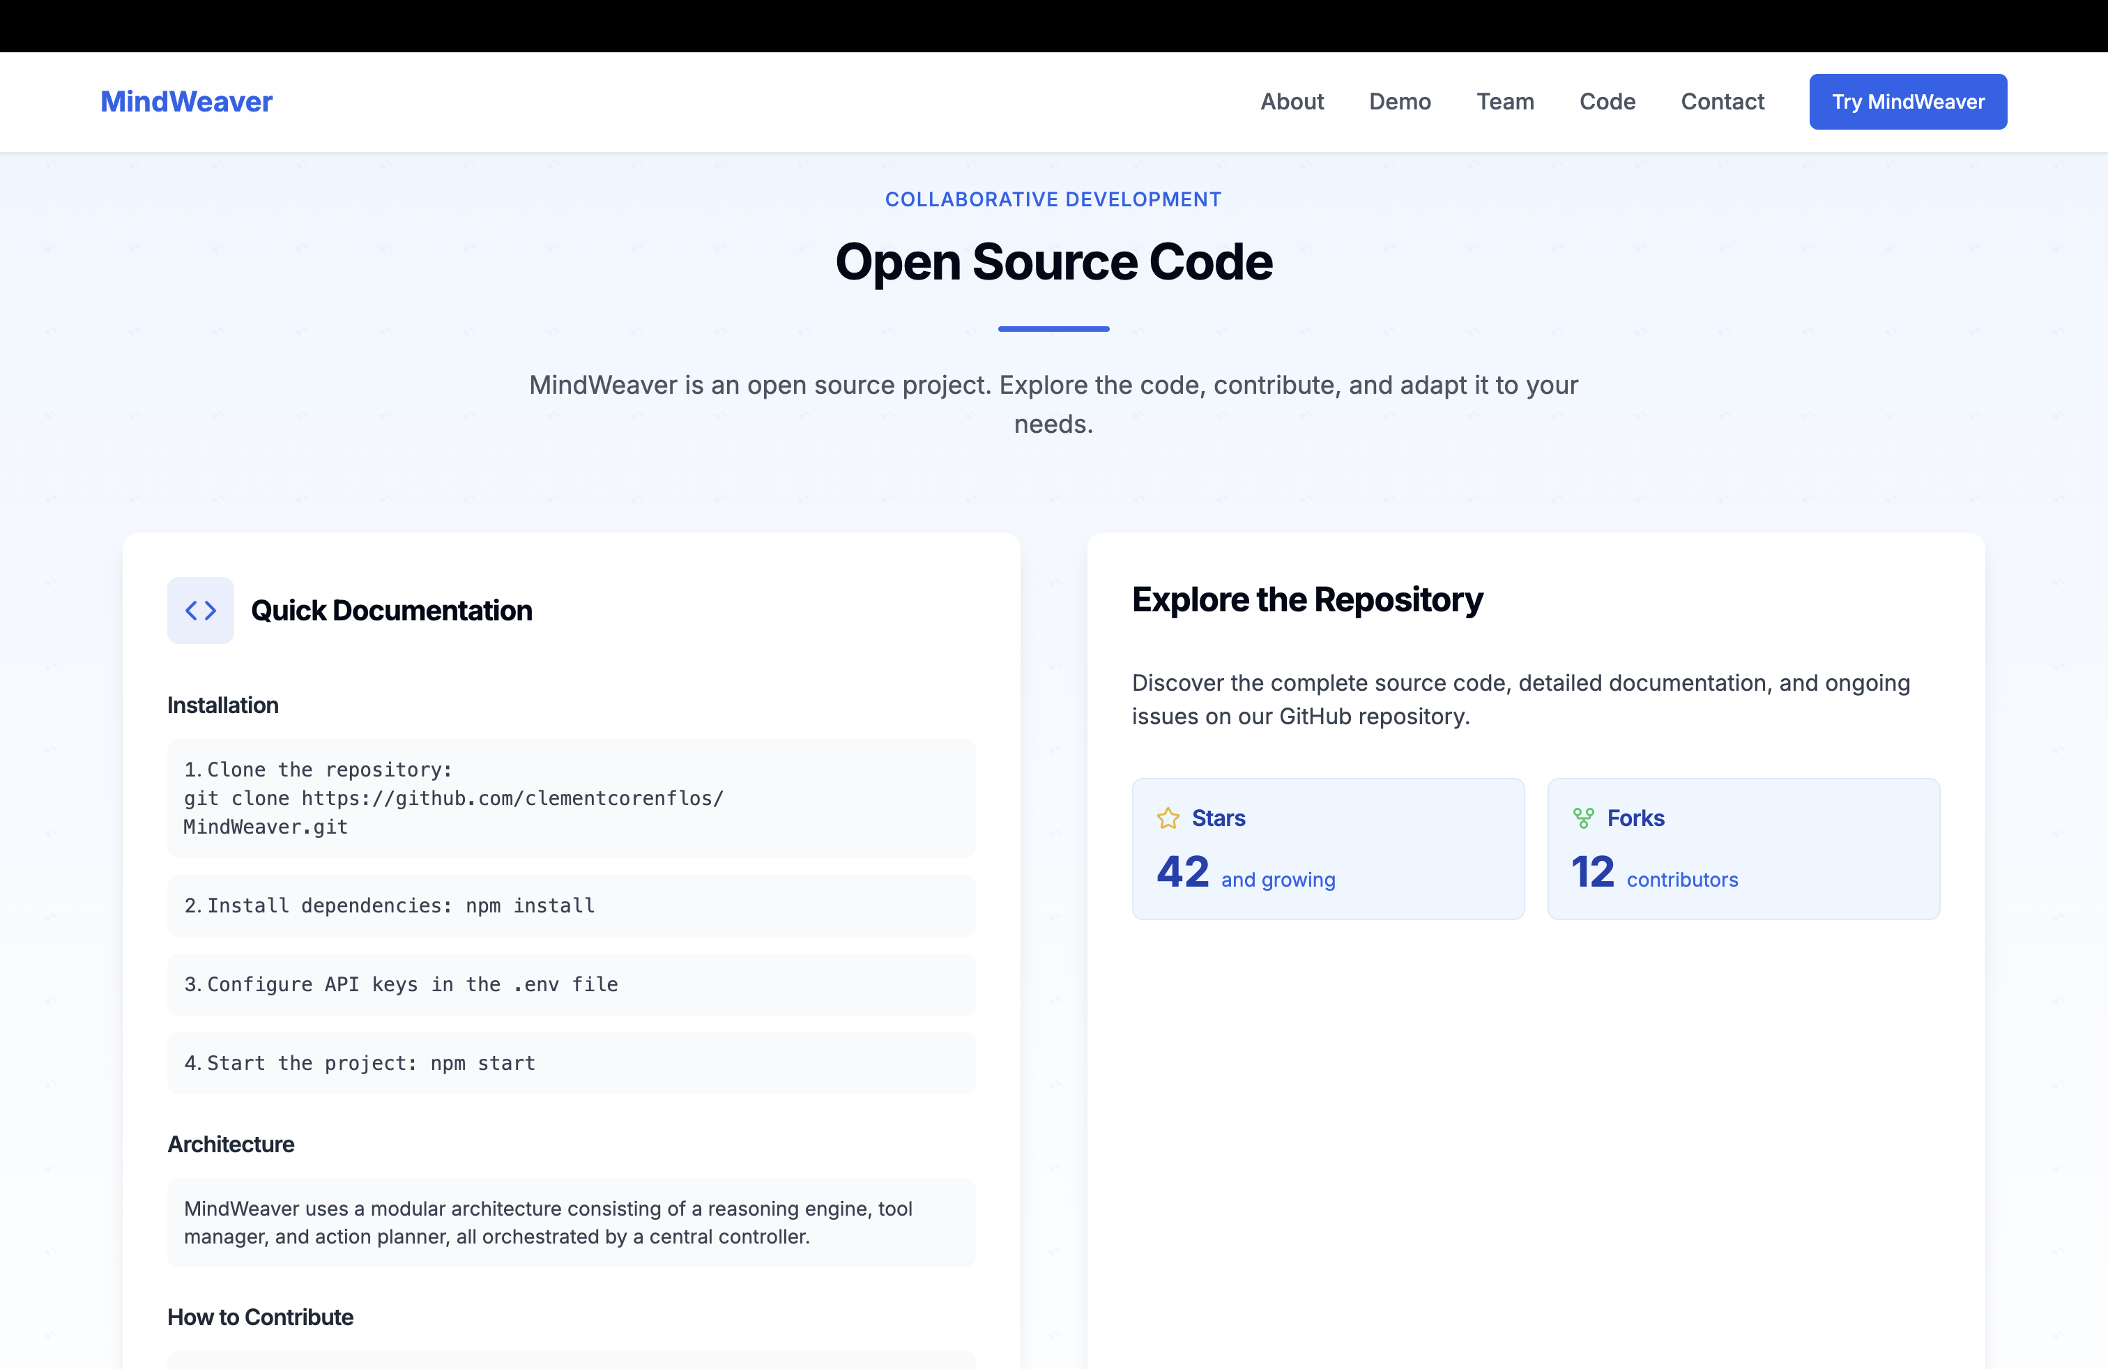The height and width of the screenshot is (1369, 2108).
Task: Open the Team navigation link
Action: 1505,102
